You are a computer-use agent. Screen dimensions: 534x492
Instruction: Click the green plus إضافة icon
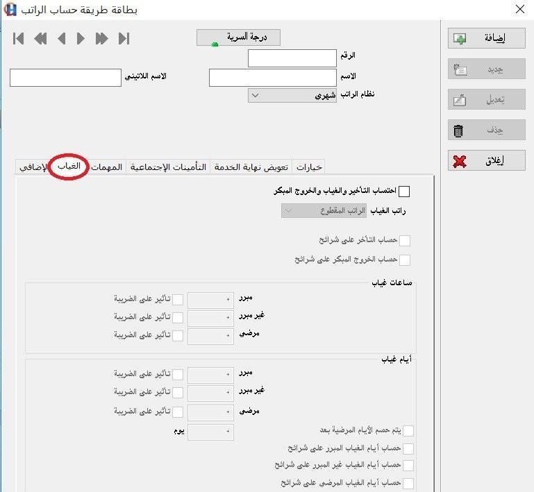pyautogui.click(x=460, y=39)
